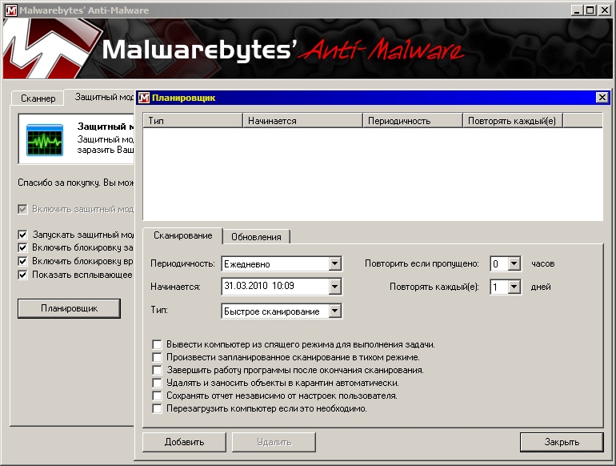Maximize the Malwarebytes main window
Screen dimensions: 616x466
590,10
